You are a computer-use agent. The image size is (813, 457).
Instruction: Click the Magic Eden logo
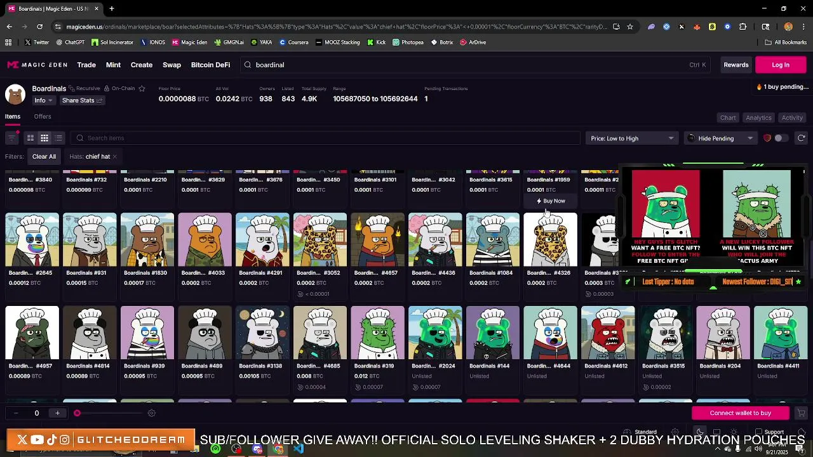(x=39, y=65)
